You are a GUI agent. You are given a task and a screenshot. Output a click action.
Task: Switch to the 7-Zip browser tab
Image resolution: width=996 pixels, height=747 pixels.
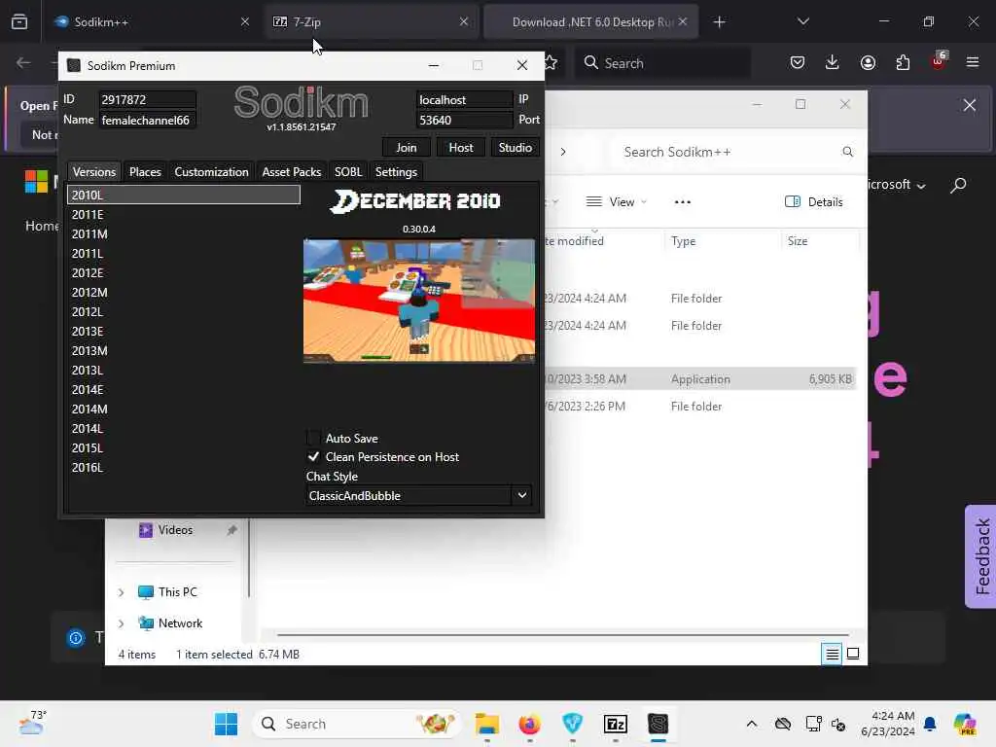[x=371, y=21]
